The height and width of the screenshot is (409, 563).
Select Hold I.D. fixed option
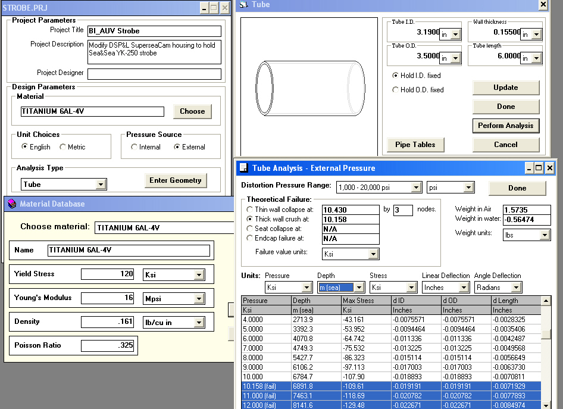click(395, 76)
